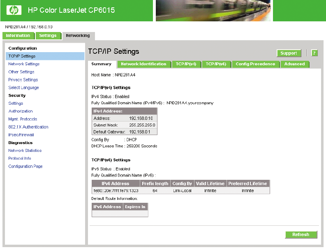The width and height of the screenshot is (326, 250).
Task: Click the Security section heading
Action: (x=17, y=96)
